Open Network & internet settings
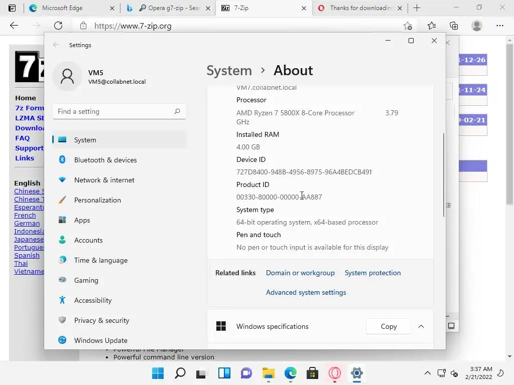Image resolution: width=514 pixels, height=385 pixels. [x=119, y=180]
